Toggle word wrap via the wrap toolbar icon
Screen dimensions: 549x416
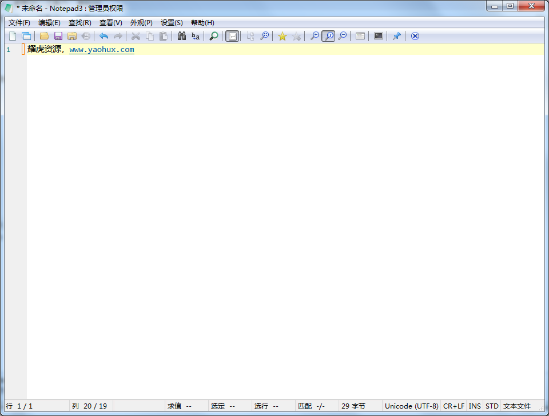(x=232, y=35)
